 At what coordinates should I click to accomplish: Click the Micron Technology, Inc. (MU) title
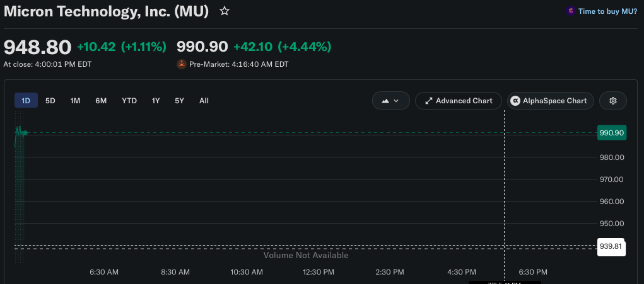[107, 11]
